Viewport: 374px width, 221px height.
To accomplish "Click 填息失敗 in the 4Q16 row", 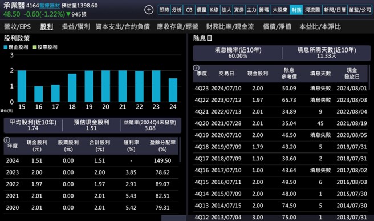I will (320, 170).
